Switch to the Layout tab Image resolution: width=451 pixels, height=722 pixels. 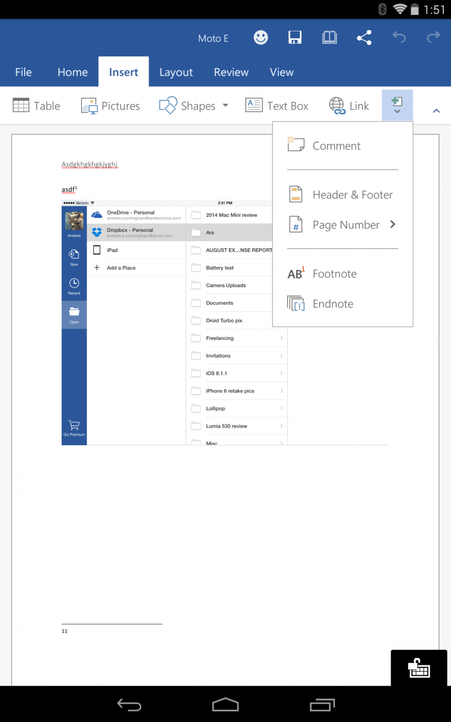point(176,72)
